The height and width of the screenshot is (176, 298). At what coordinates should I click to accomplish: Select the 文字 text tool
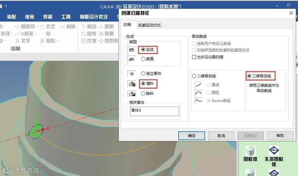(23, 41)
